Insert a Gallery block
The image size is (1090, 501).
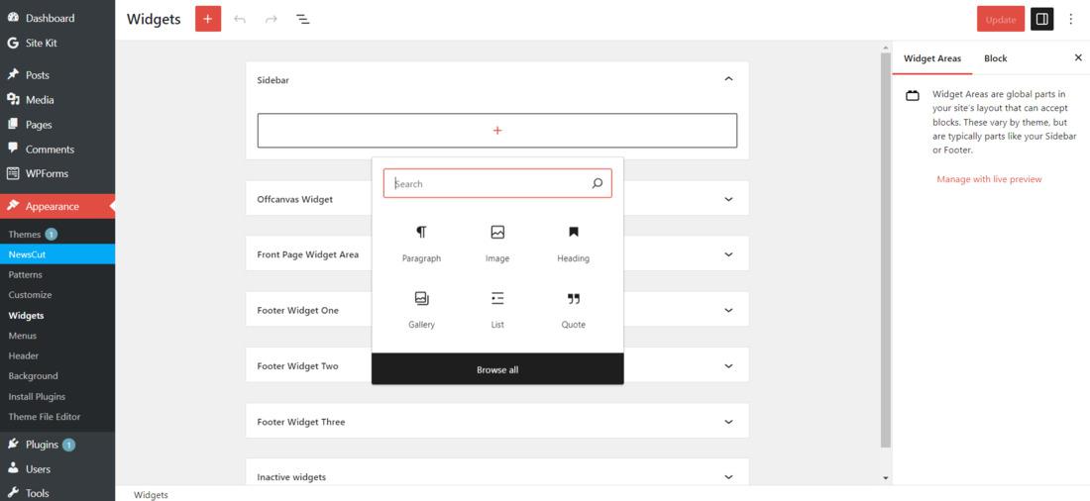point(421,309)
